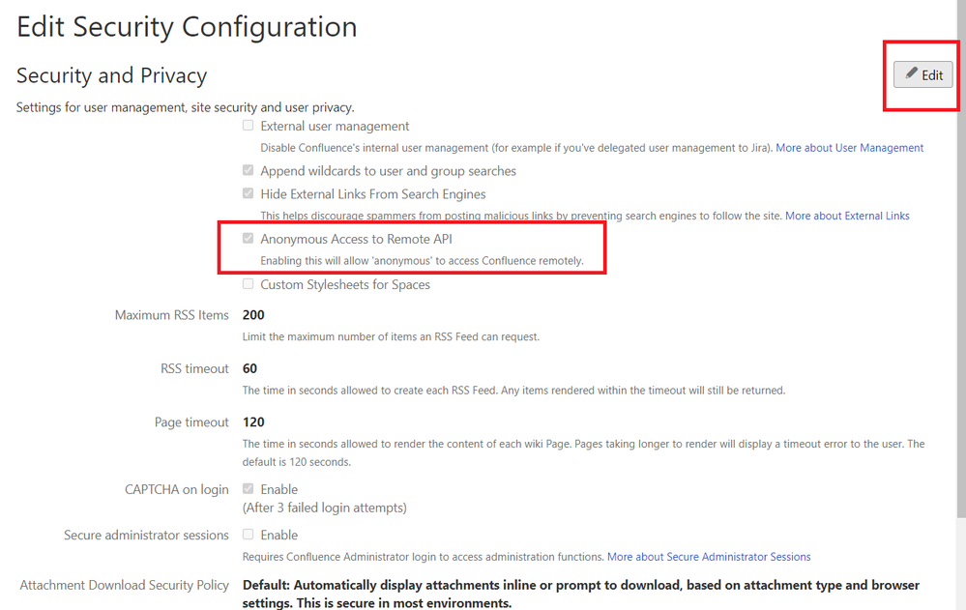966x610 pixels.
Task: Click the Maximum RSS Items label
Action: [x=172, y=315]
